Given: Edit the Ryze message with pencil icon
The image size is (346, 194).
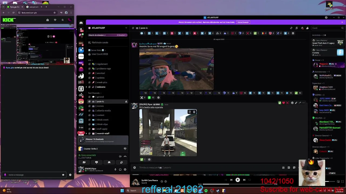Looking at the screenshot, I should (296, 103).
